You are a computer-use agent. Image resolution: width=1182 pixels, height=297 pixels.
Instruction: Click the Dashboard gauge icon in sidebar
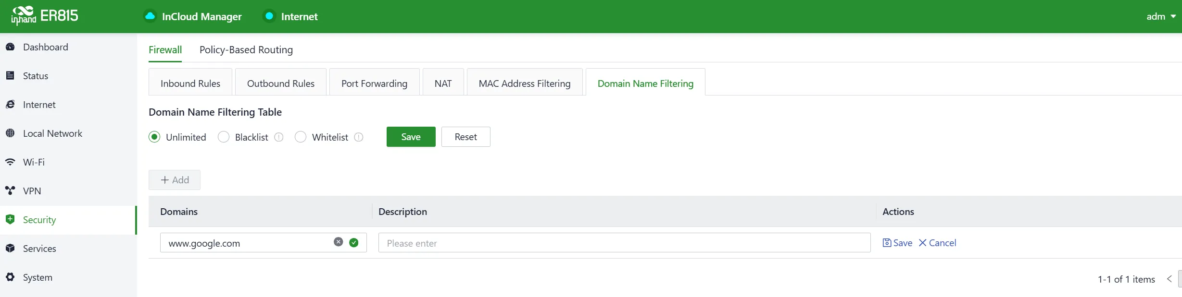click(10, 47)
